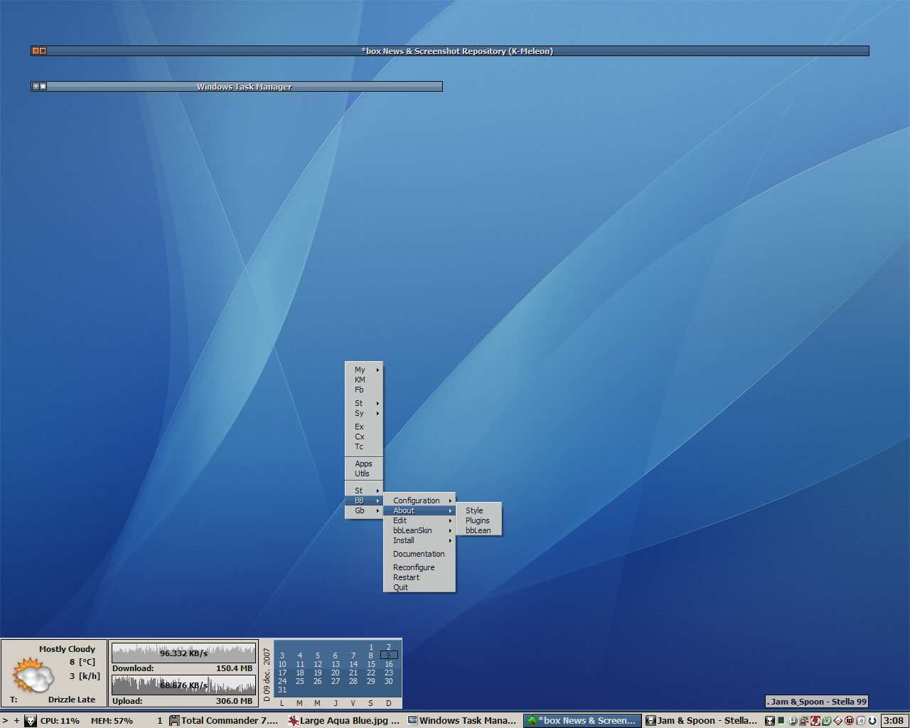
Task: Select Plugins in the About submenu
Action: 479,520
